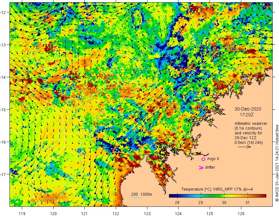Click the '0.5m/s (1kt 24h)' text

pos(249,143)
